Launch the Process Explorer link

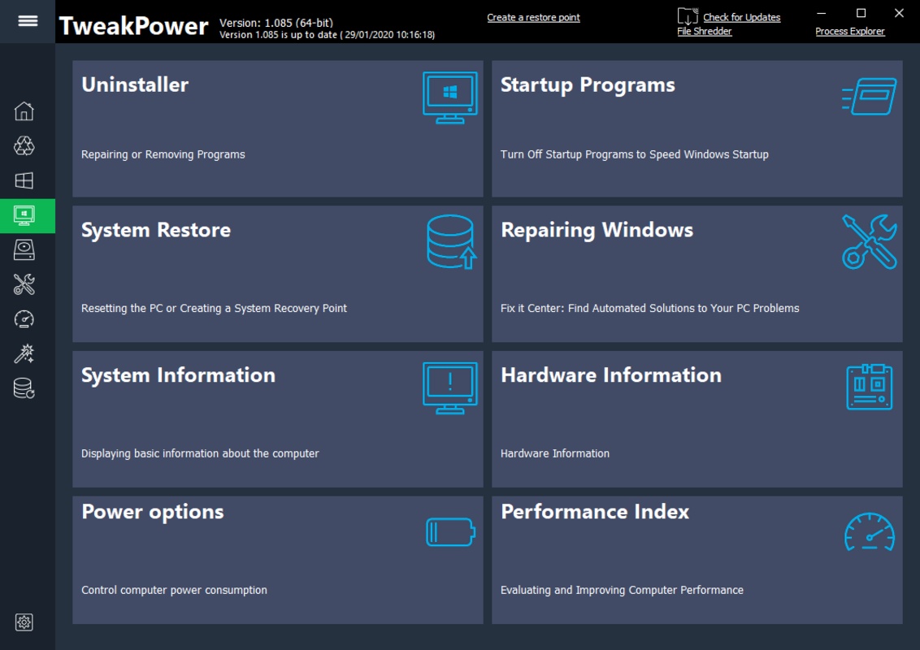pyautogui.click(x=849, y=31)
